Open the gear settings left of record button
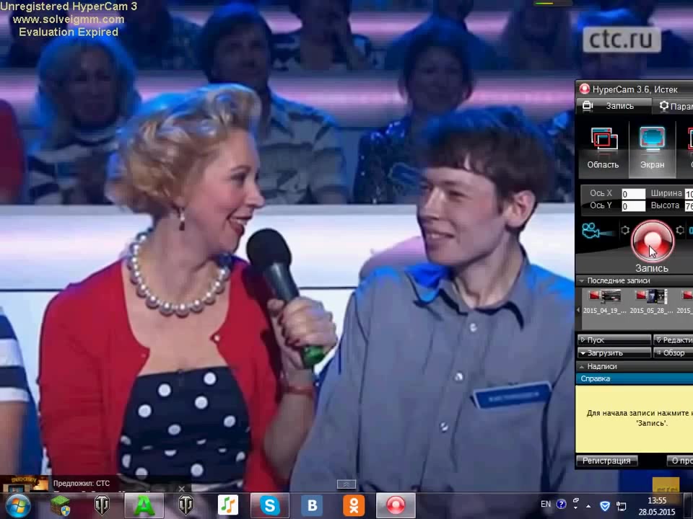This screenshot has height=519, width=693. [625, 231]
